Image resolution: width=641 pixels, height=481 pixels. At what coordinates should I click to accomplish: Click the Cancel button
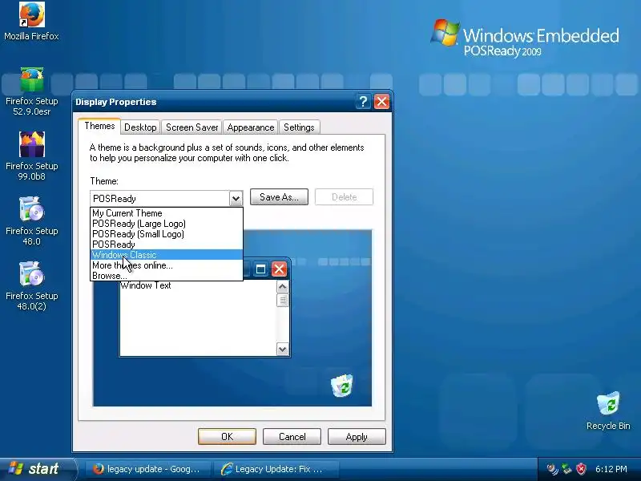[x=292, y=437]
